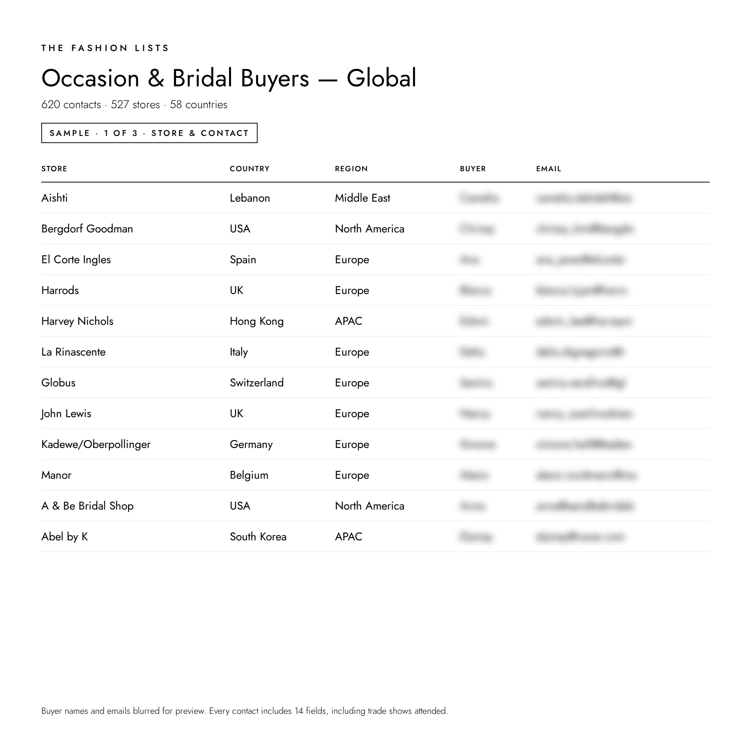Click the footer note about blurred emails
Screen dimensions: 751x751
(x=244, y=710)
